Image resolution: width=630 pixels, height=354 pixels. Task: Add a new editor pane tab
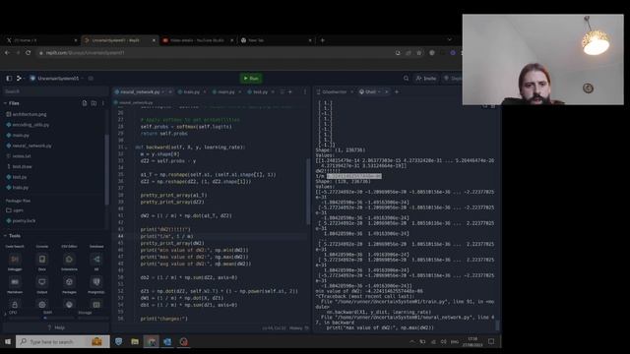[x=290, y=91]
